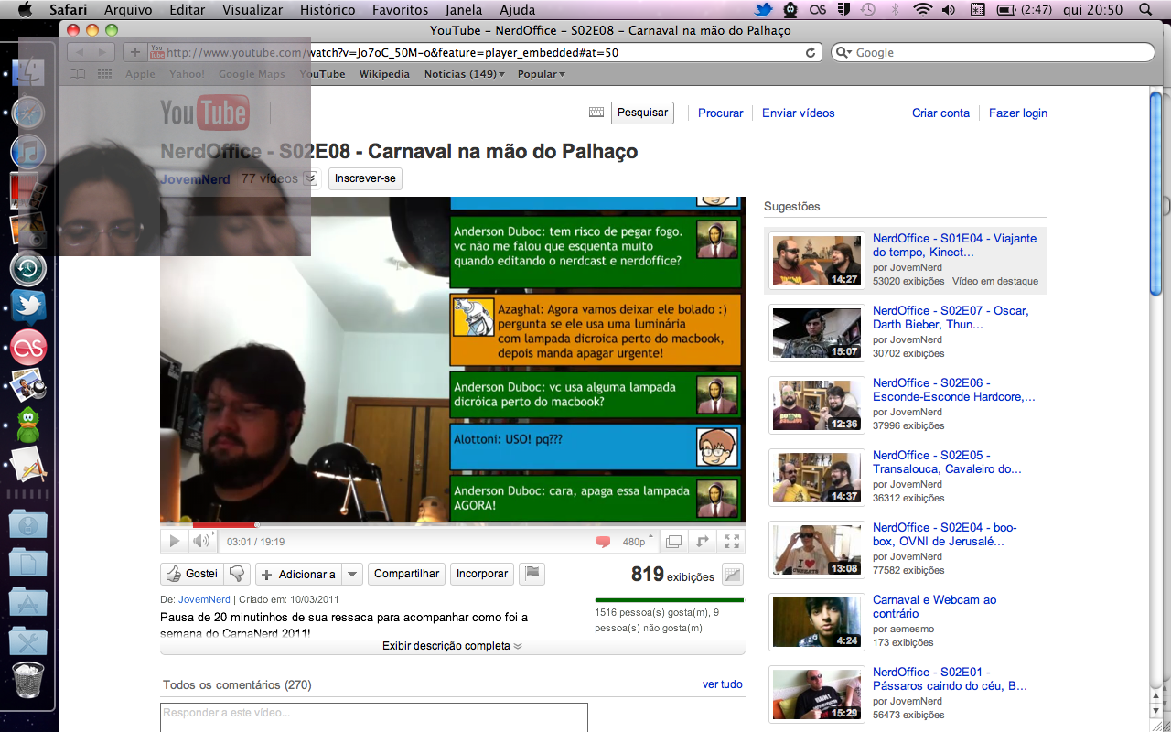
Task: Click the Inscrever-se subscribe button
Action: pyautogui.click(x=365, y=178)
